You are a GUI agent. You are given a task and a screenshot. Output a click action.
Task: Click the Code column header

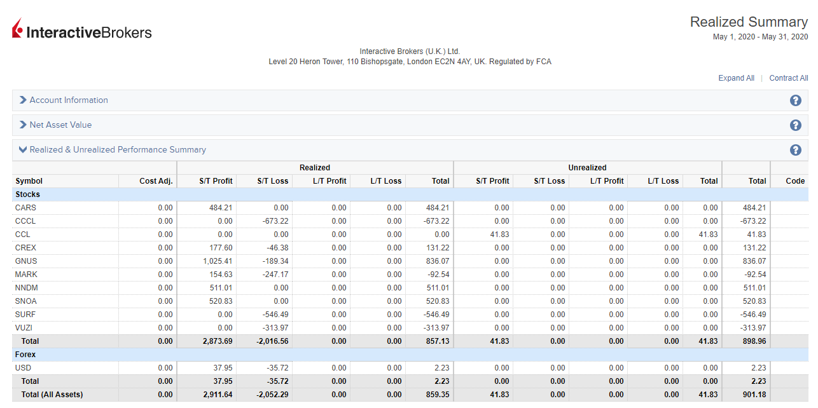tap(795, 181)
